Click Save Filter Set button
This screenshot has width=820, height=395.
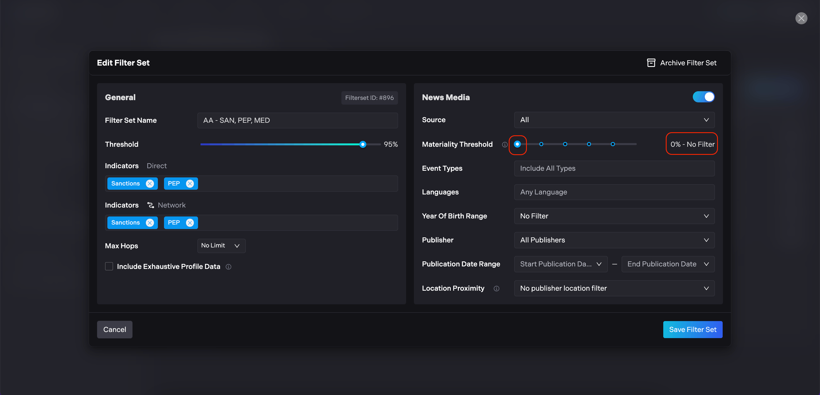point(692,329)
